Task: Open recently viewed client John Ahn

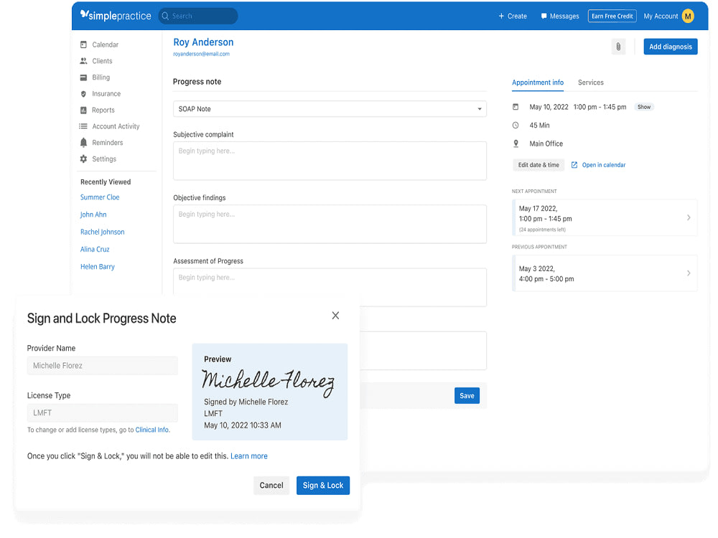Action: [93, 214]
